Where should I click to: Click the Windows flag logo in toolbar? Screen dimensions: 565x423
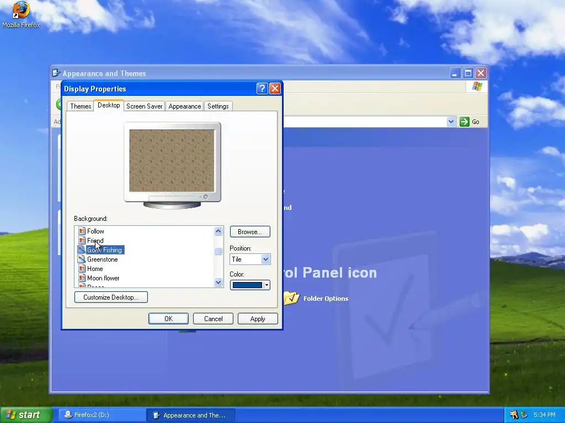477,86
